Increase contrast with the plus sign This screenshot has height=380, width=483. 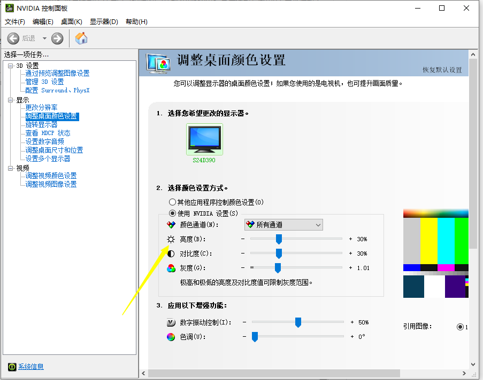tap(350, 254)
